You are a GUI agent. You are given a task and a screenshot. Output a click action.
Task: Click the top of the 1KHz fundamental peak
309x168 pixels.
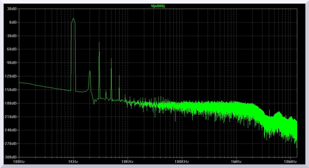[x=73, y=18]
